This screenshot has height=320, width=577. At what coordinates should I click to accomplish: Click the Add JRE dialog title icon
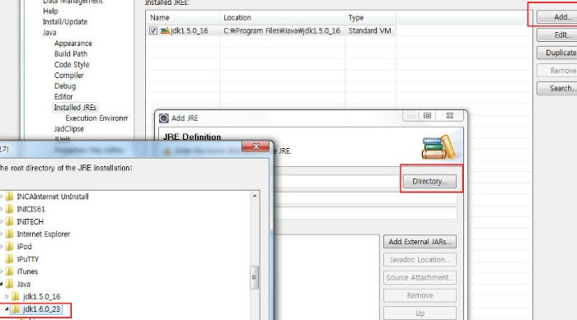point(164,118)
